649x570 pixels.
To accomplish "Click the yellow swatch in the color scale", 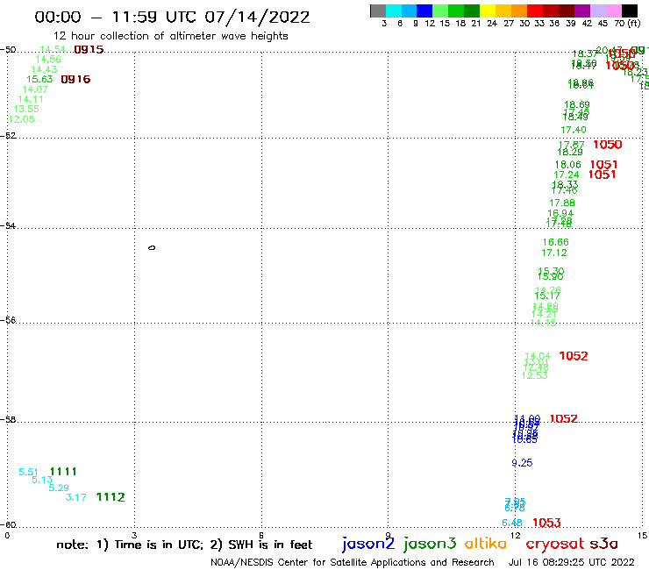I will coord(488,11).
